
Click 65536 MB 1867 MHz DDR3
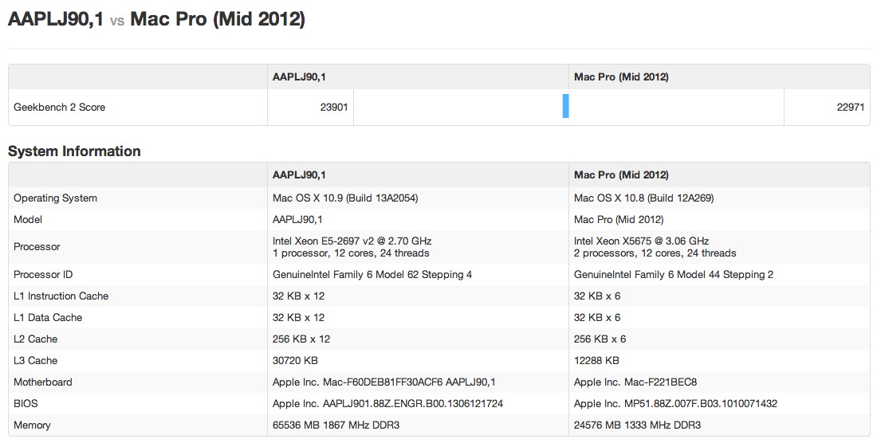[x=336, y=425]
